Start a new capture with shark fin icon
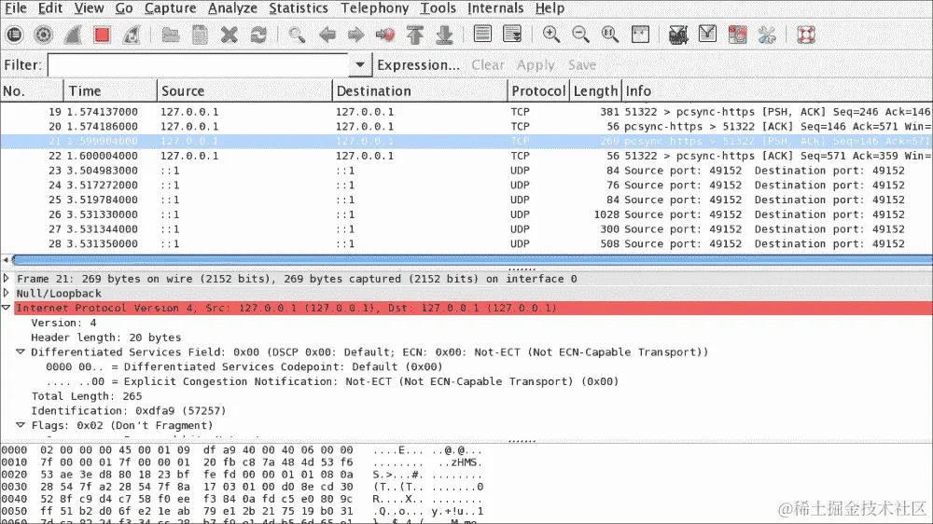The height and width of the screenshot is (524, 933). click(73, 35)
